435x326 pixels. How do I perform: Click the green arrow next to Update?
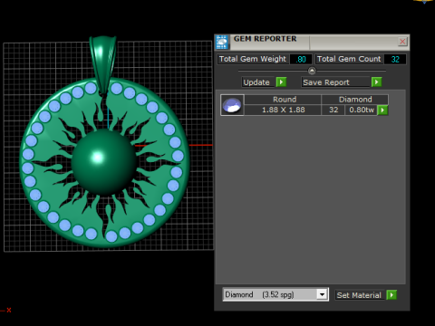[281, 82]
